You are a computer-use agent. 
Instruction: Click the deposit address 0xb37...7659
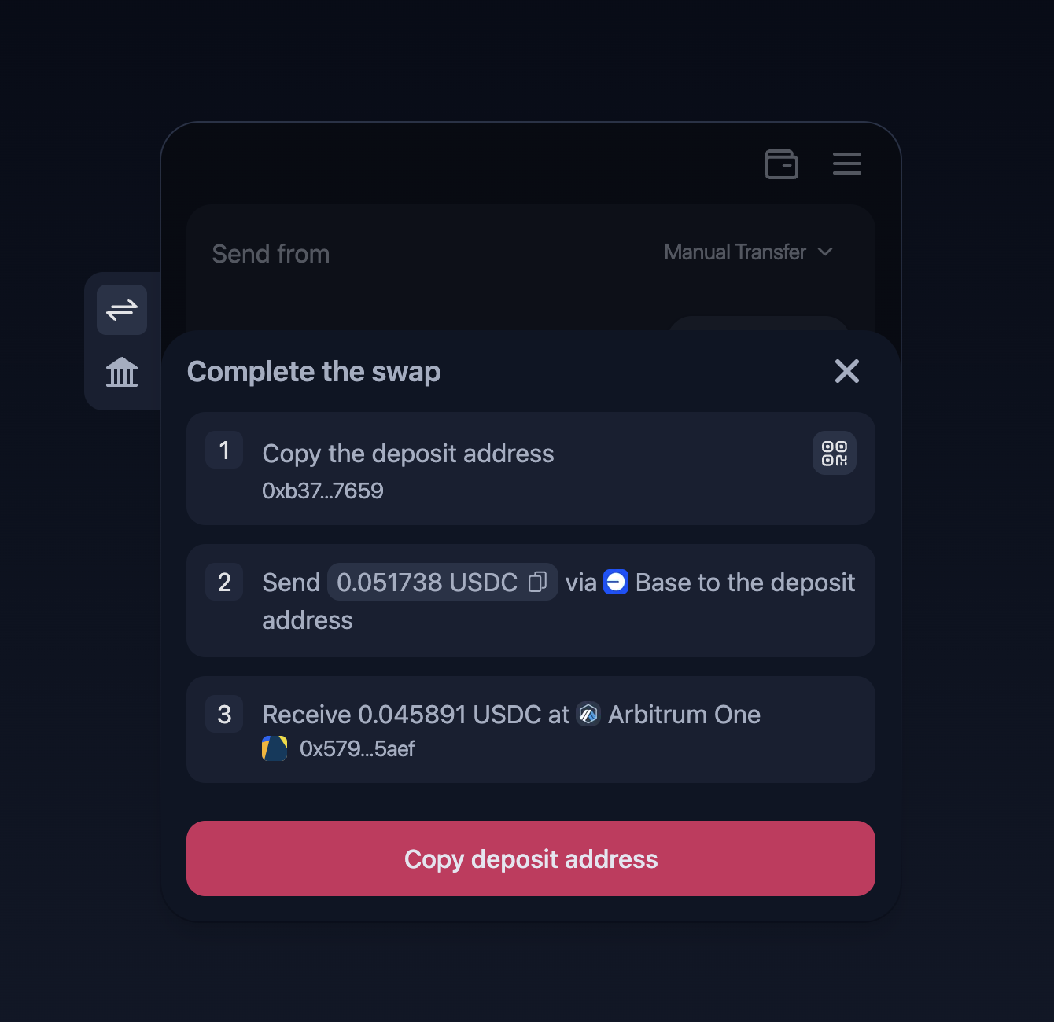click(x=322, y=491)
